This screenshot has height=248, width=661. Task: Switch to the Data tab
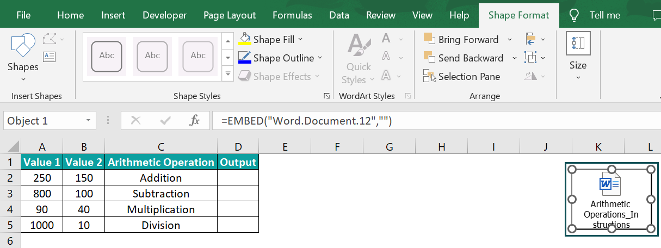[x=339, y=15]
